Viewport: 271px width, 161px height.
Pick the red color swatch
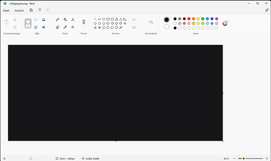189,19
